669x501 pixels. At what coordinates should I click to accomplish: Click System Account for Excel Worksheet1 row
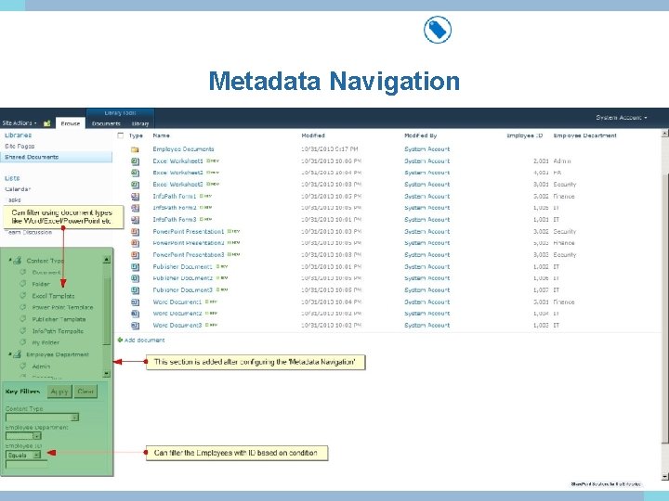pos(427,161)
